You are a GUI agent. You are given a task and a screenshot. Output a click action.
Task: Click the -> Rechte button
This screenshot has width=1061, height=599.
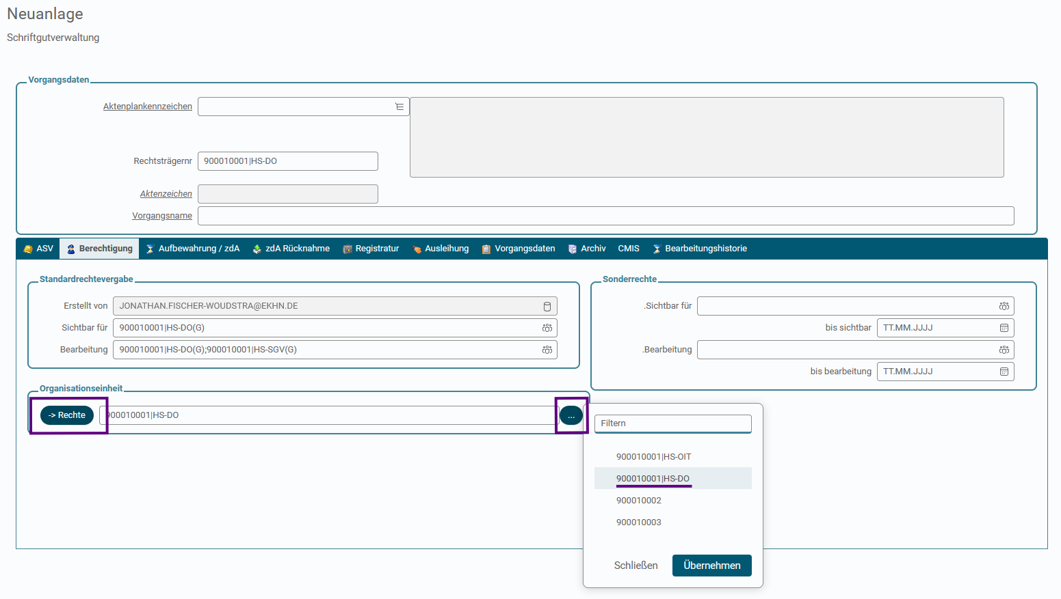point(67,415)
